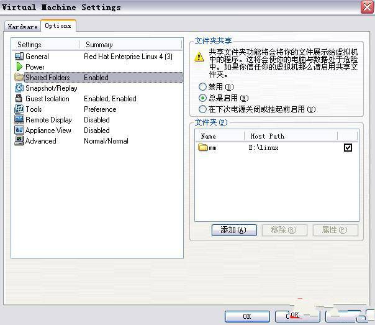The image size is (375, 325).
Task: Switch to the Options tab
Action: pyautogui.click(x=58, y=25)
